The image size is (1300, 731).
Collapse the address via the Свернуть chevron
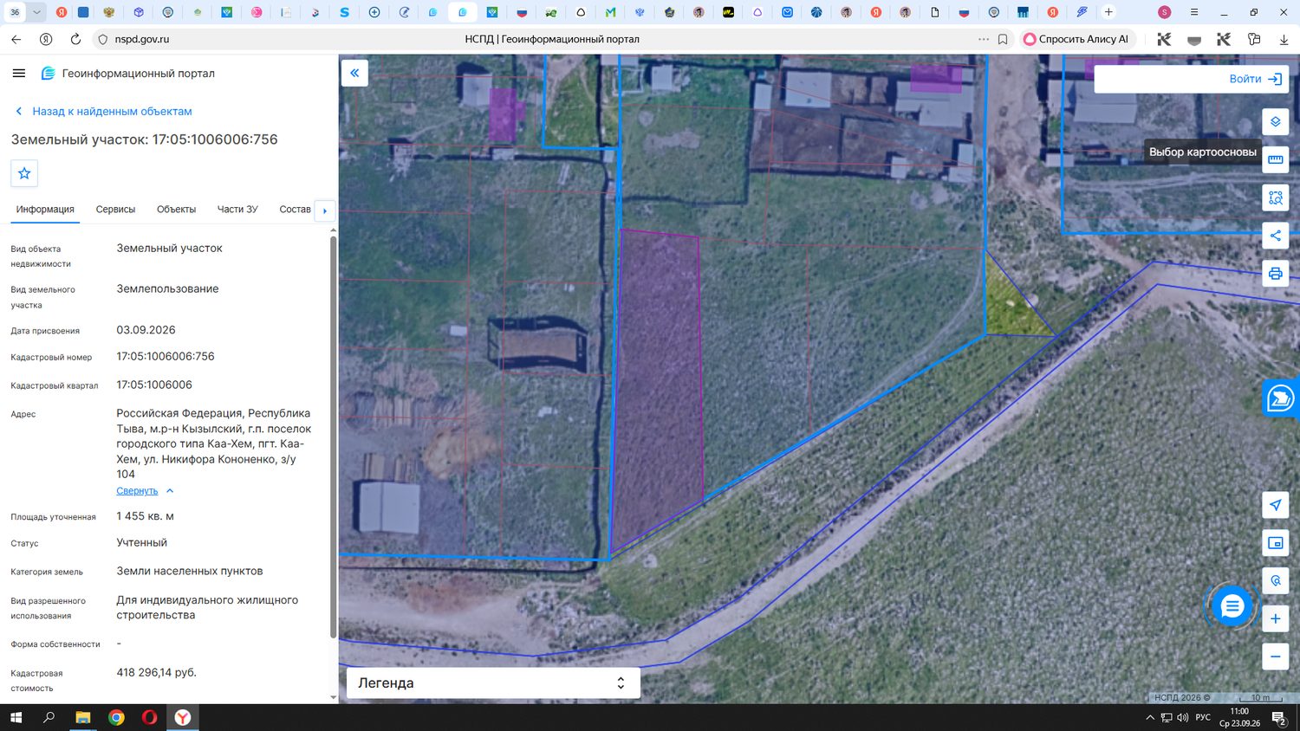pos(170,491)
